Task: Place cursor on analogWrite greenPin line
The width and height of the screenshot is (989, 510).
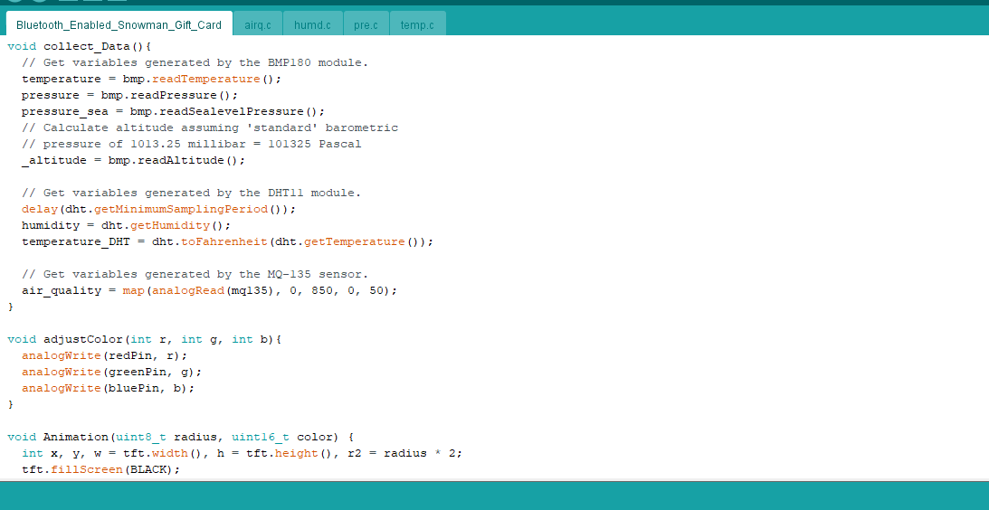Action: pyautogui.click(x=111, y=372)
